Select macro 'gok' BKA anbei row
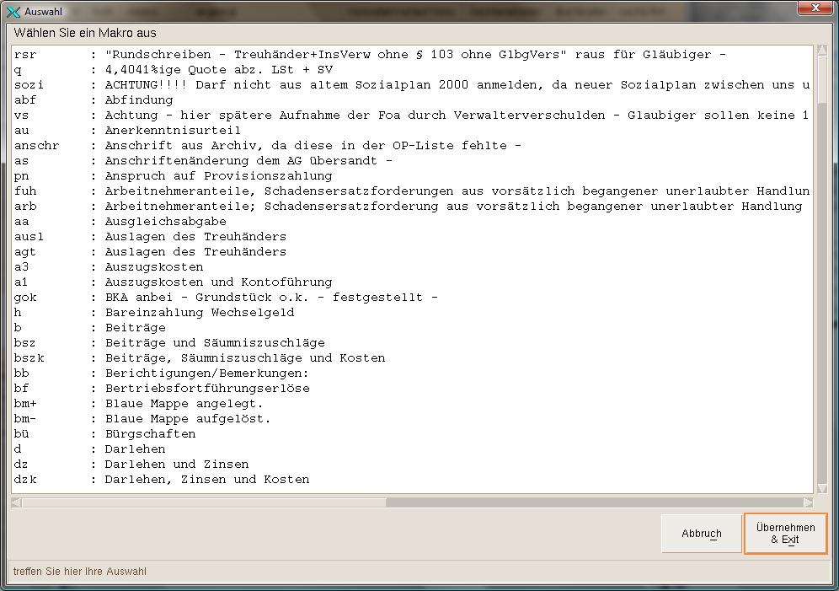Screen dimensions: 839x591 [412, 297]
